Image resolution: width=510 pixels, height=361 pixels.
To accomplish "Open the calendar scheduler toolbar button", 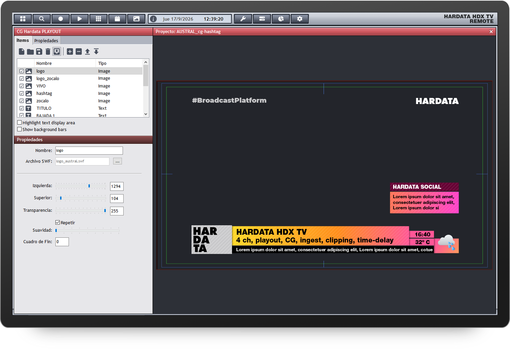I will click(117, 19).
